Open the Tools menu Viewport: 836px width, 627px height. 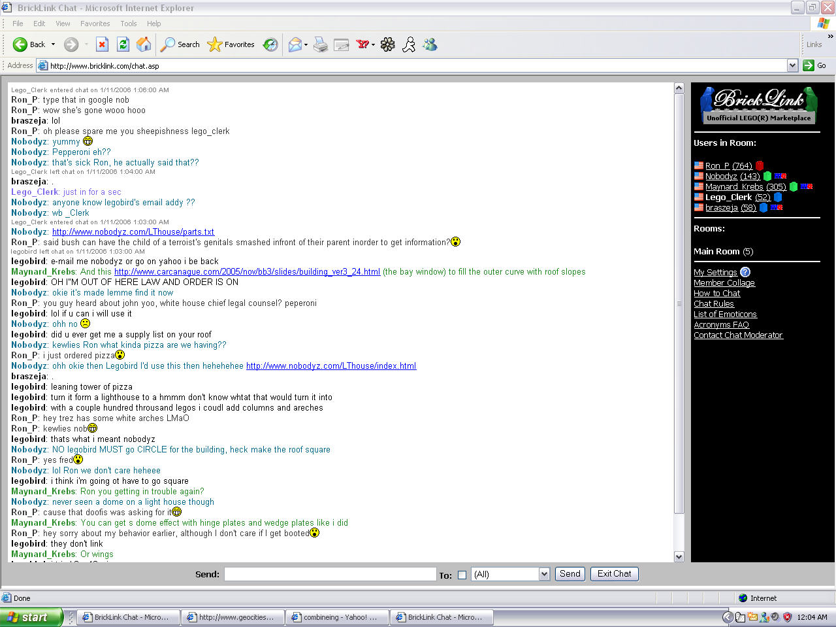128,24
